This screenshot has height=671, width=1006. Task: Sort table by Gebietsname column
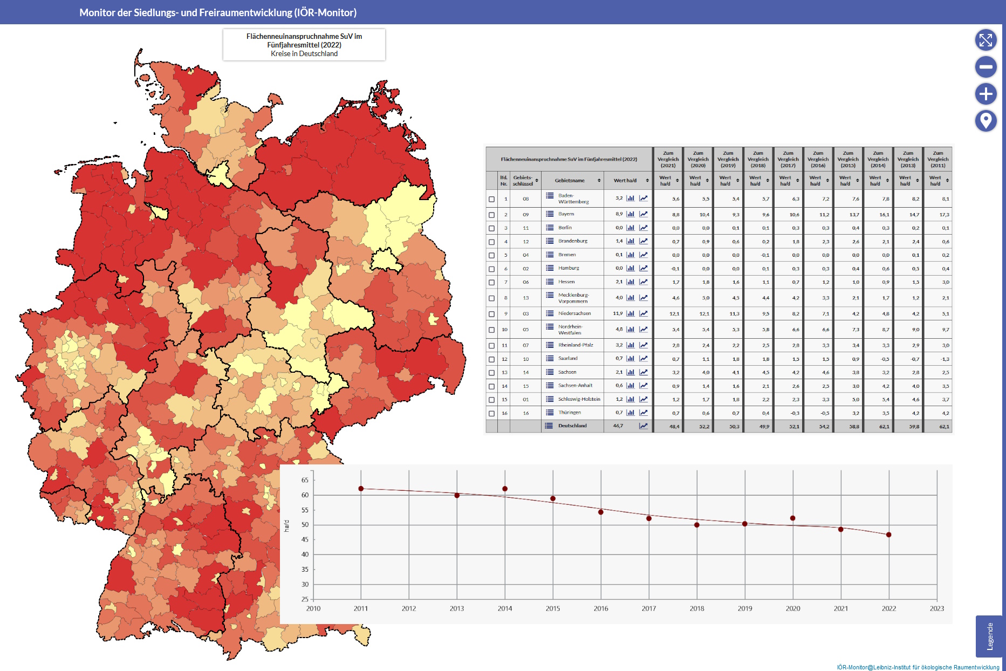[x=599, y=181]
